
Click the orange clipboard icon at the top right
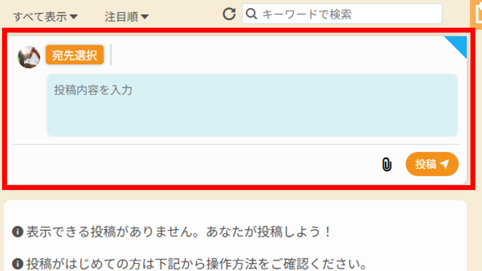tap(476, 13)
